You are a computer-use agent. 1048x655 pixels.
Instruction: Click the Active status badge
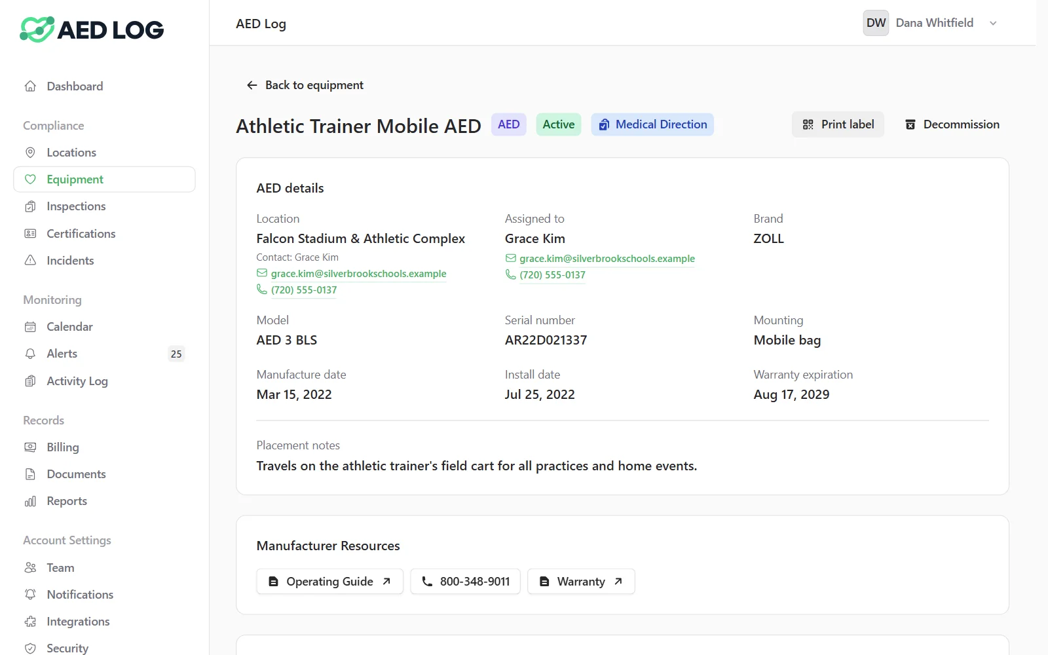(559, 124)
